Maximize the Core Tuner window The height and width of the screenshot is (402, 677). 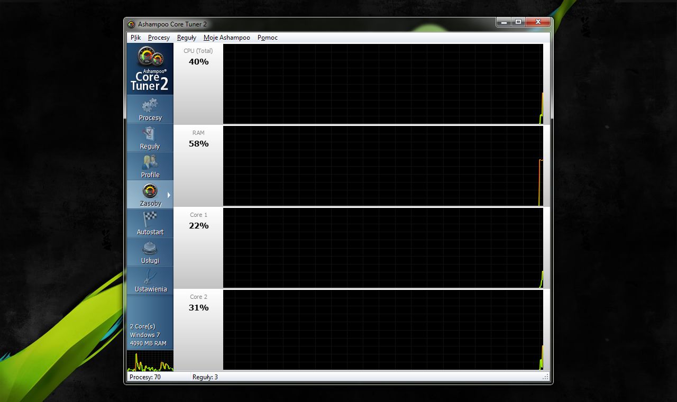pos(518,22)
